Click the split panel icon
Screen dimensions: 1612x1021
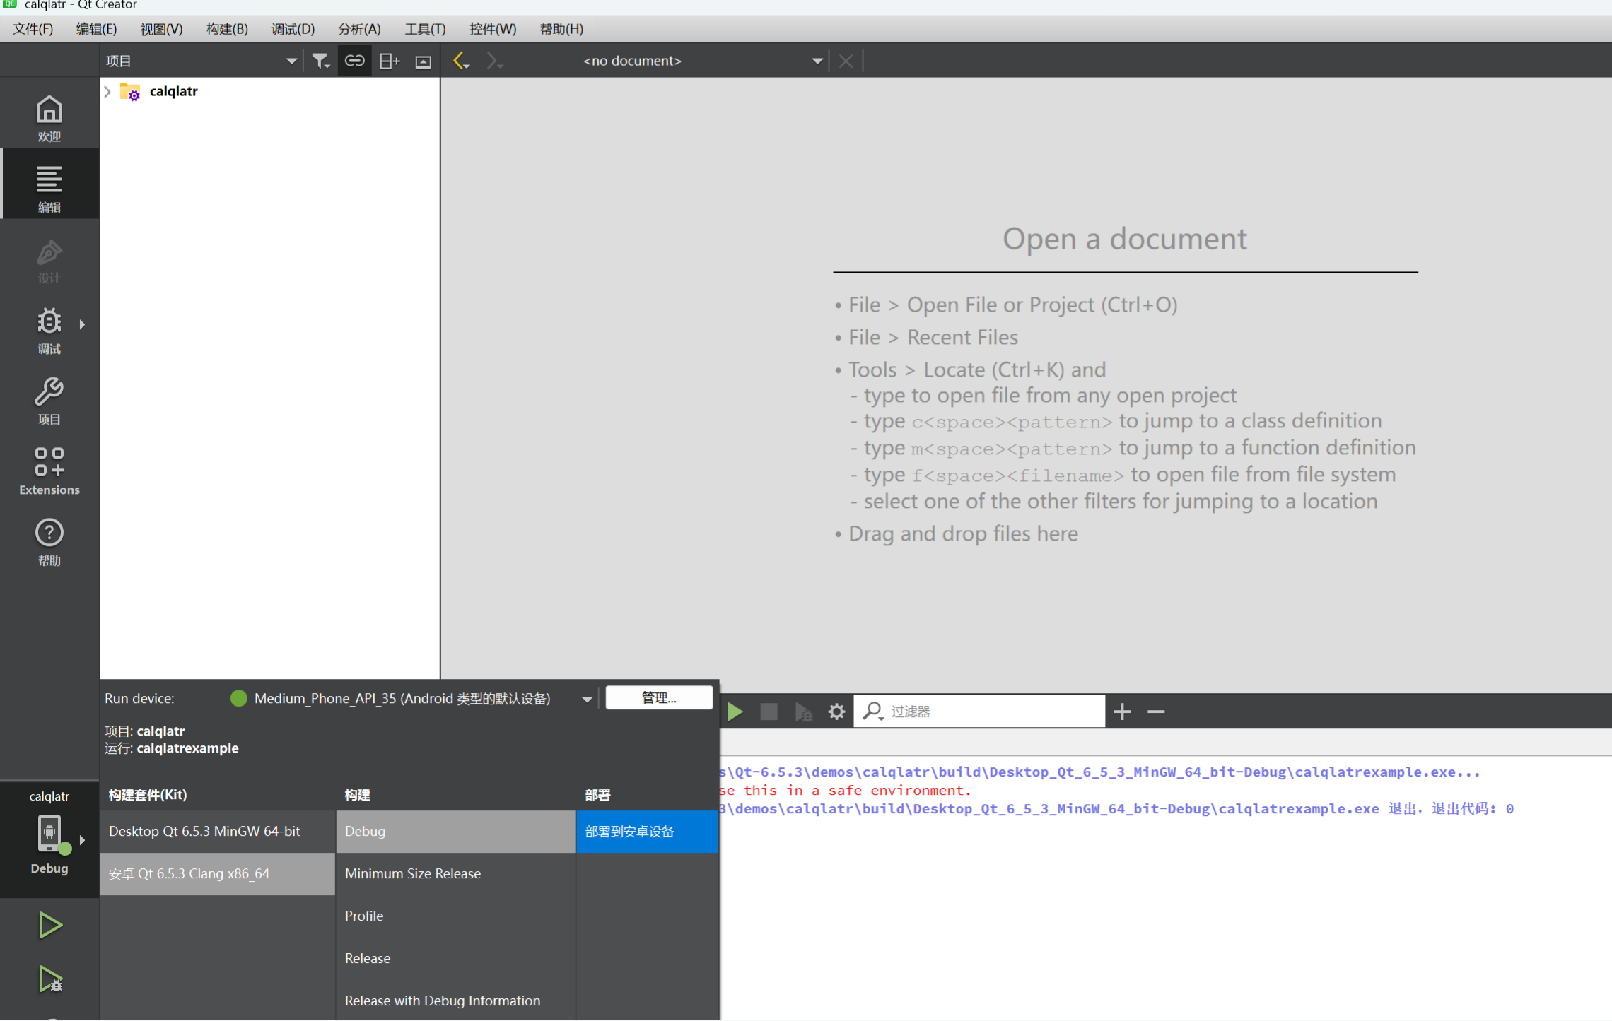pyautogui.click(x=389, y=61)
